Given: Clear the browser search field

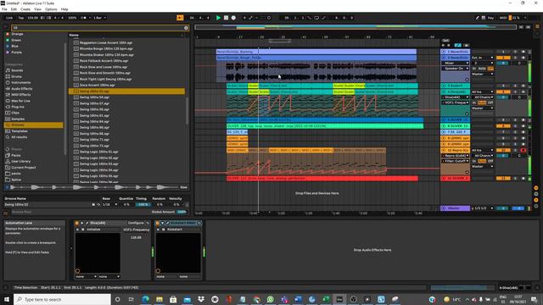Looking at the screenshot, I should (x=186, y=28).
